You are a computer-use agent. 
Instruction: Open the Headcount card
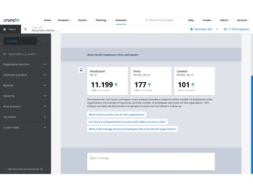click(107, 81)
